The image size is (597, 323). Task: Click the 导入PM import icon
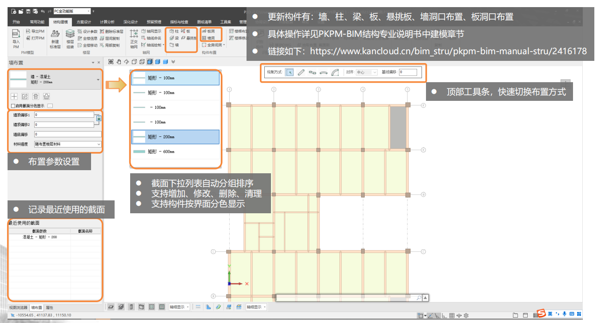(x=16, y=37)
